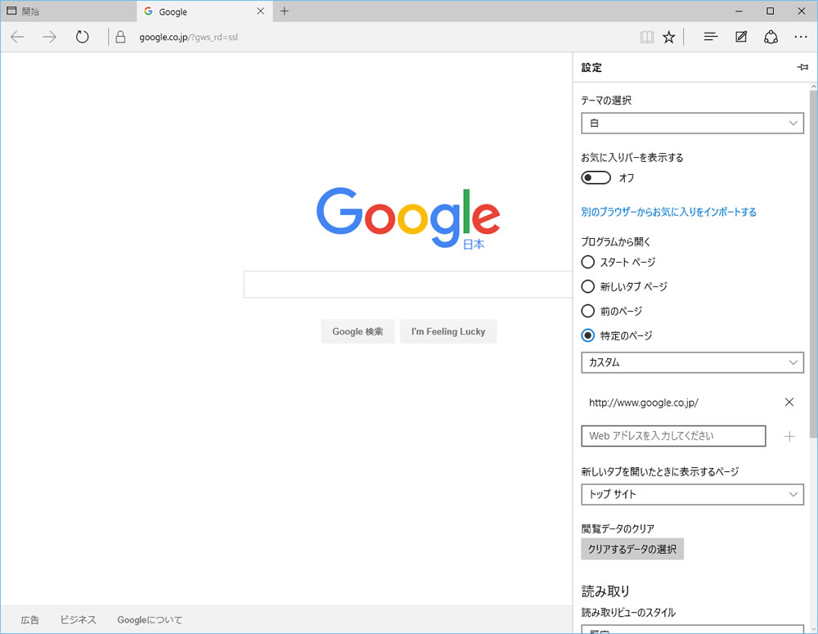Image resolution: width=818 pixels, height=634 pixels.
Task: Click the I'm Feeling Lucky button
Action: pyautogui.click(x=448, y=331)
